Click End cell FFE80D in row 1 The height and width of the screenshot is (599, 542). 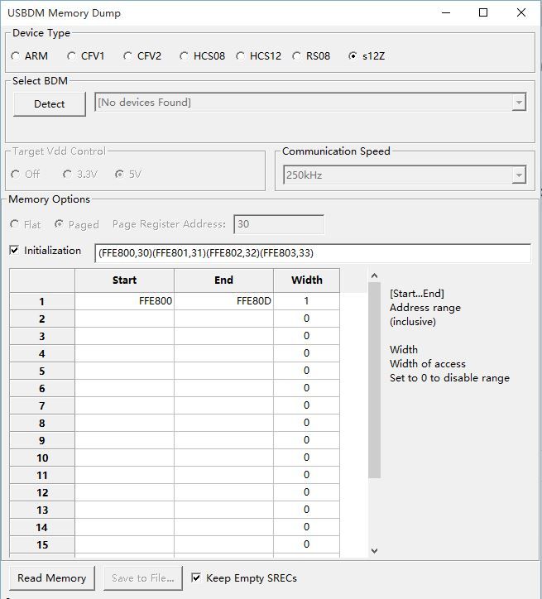(x=223, y=301)
